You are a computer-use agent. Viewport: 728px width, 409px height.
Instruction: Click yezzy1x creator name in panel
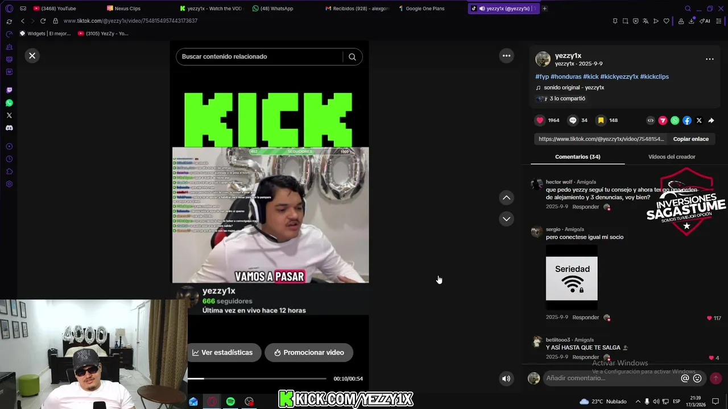tap(568, 56)
